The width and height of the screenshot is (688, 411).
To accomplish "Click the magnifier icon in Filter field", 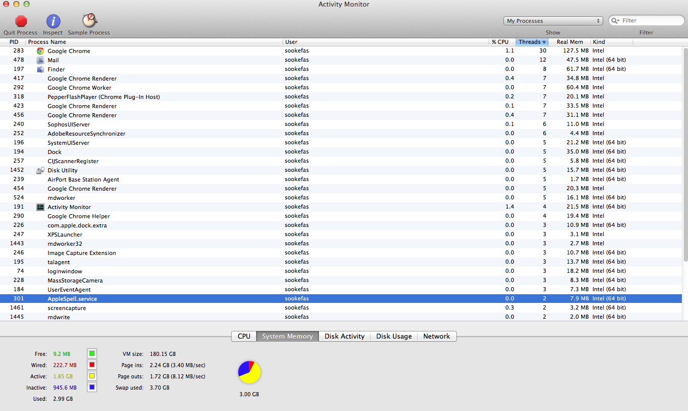I will 615,20.
